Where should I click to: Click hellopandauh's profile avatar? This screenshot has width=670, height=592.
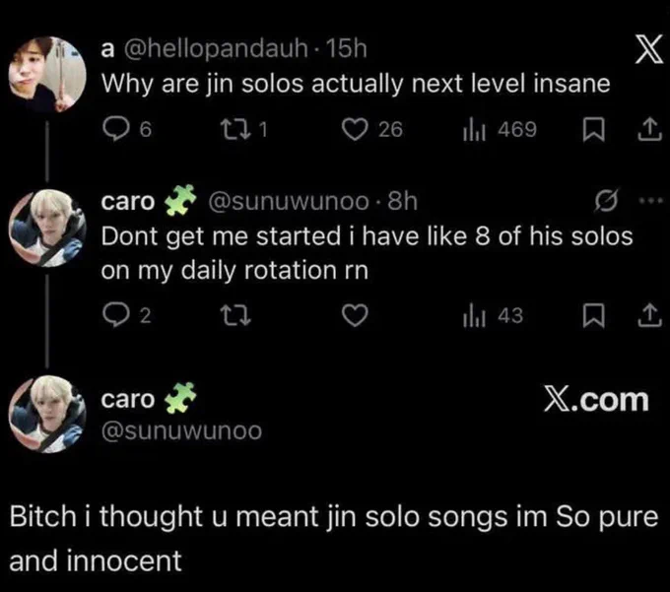coord(47,75)
